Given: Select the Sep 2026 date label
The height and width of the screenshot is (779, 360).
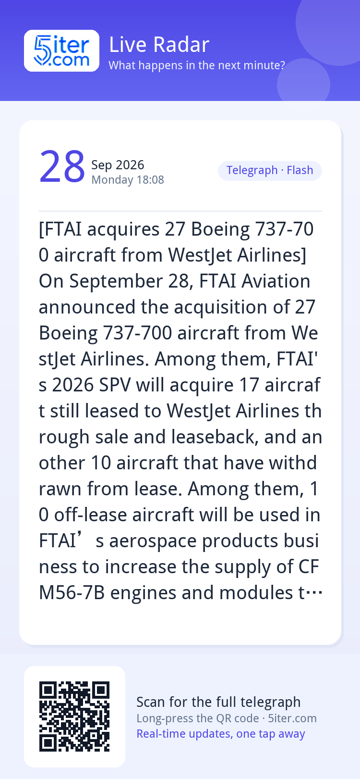Looking at the screenshot, I should click(x=118, y=165).
